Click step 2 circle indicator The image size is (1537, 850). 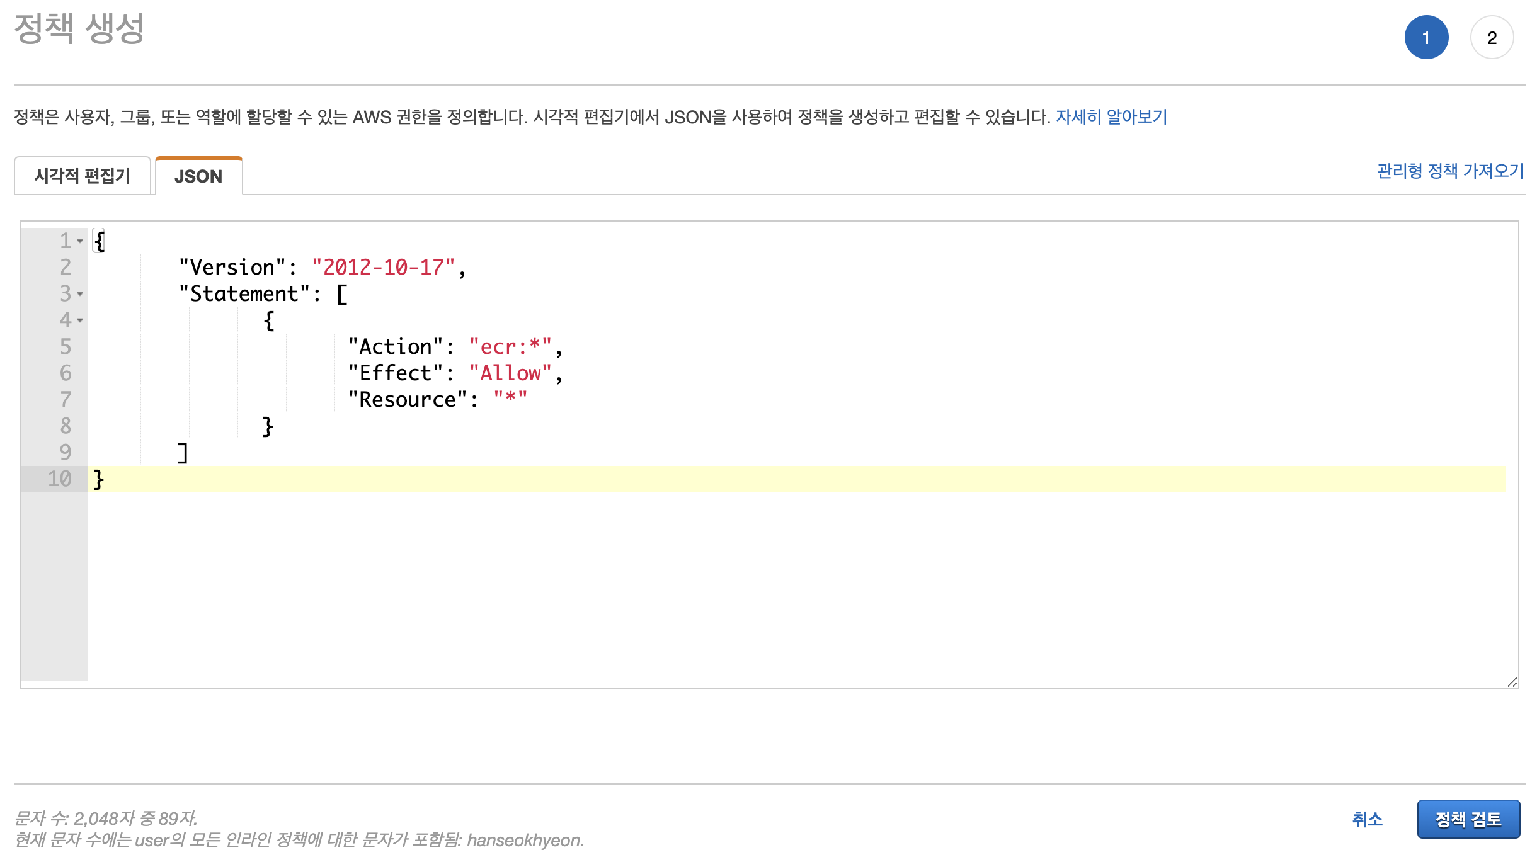tap(1492, 38)
